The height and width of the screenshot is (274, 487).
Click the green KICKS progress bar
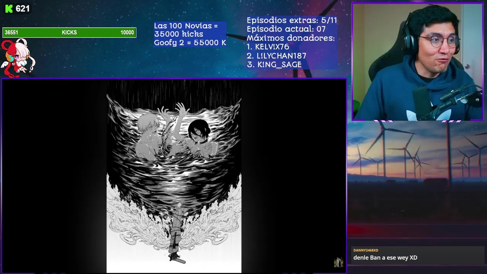coord(69,33)
